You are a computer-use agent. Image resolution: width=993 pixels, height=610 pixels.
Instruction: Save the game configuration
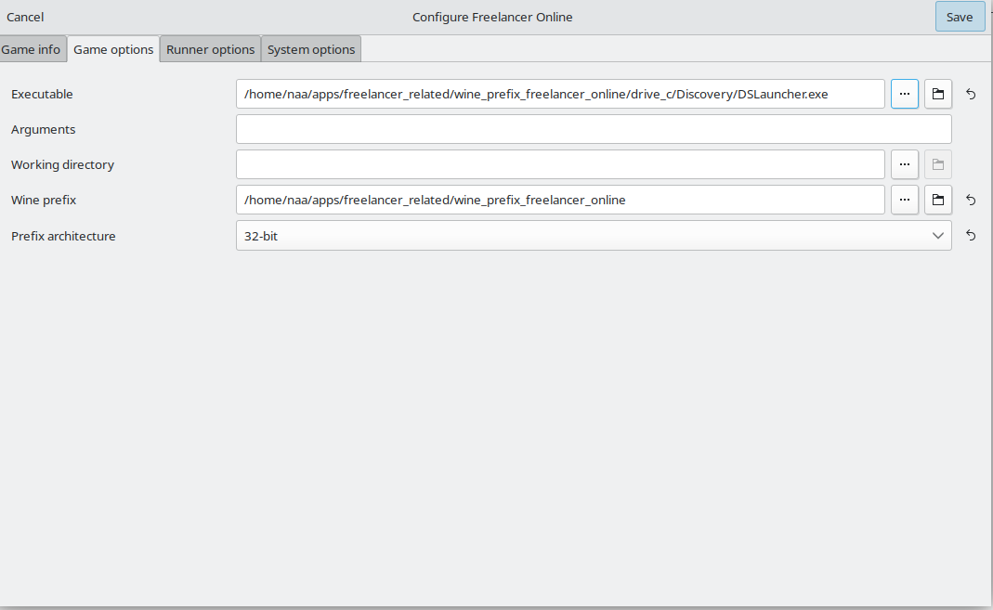coord(960,17)
